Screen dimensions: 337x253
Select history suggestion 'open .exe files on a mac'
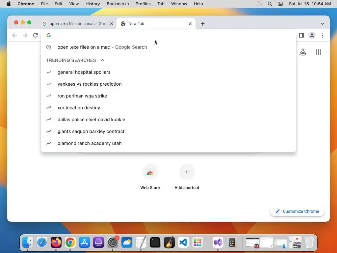(x=168, y=47)
